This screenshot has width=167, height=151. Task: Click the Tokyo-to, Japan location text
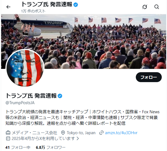pos(81,133)
